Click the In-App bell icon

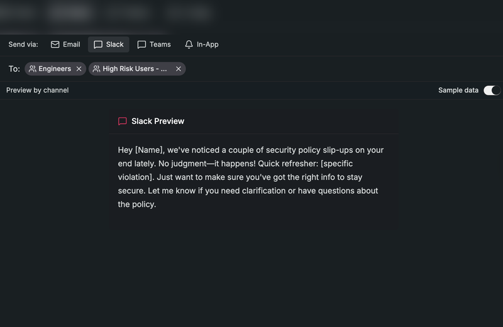189,45
